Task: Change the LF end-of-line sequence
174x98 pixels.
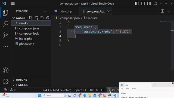Action: click(x=102, y=90)
